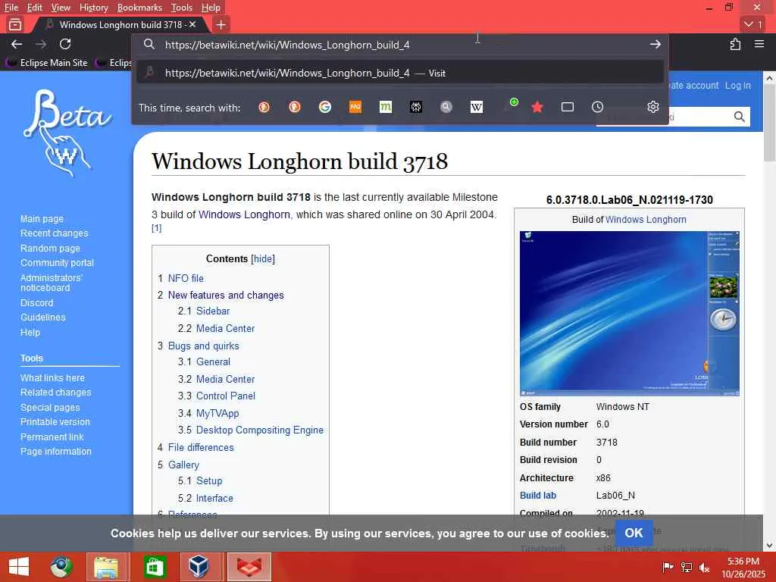This screenshot has width=776, height=582.
Task: Add search engine with green plus icon
Action: tap(512, 104)
